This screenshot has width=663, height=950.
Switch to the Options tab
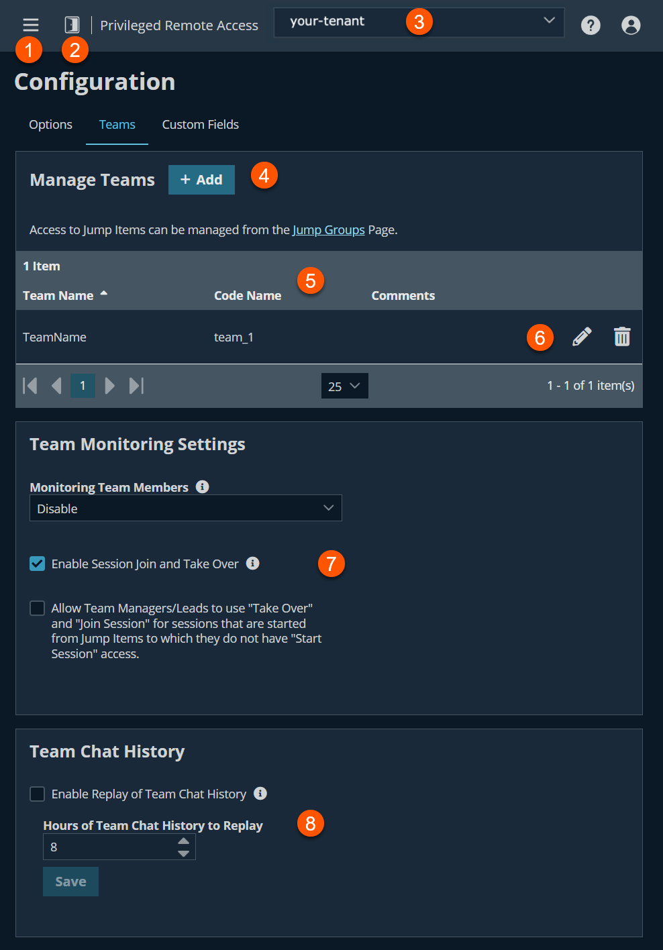(x=50, y=125)
